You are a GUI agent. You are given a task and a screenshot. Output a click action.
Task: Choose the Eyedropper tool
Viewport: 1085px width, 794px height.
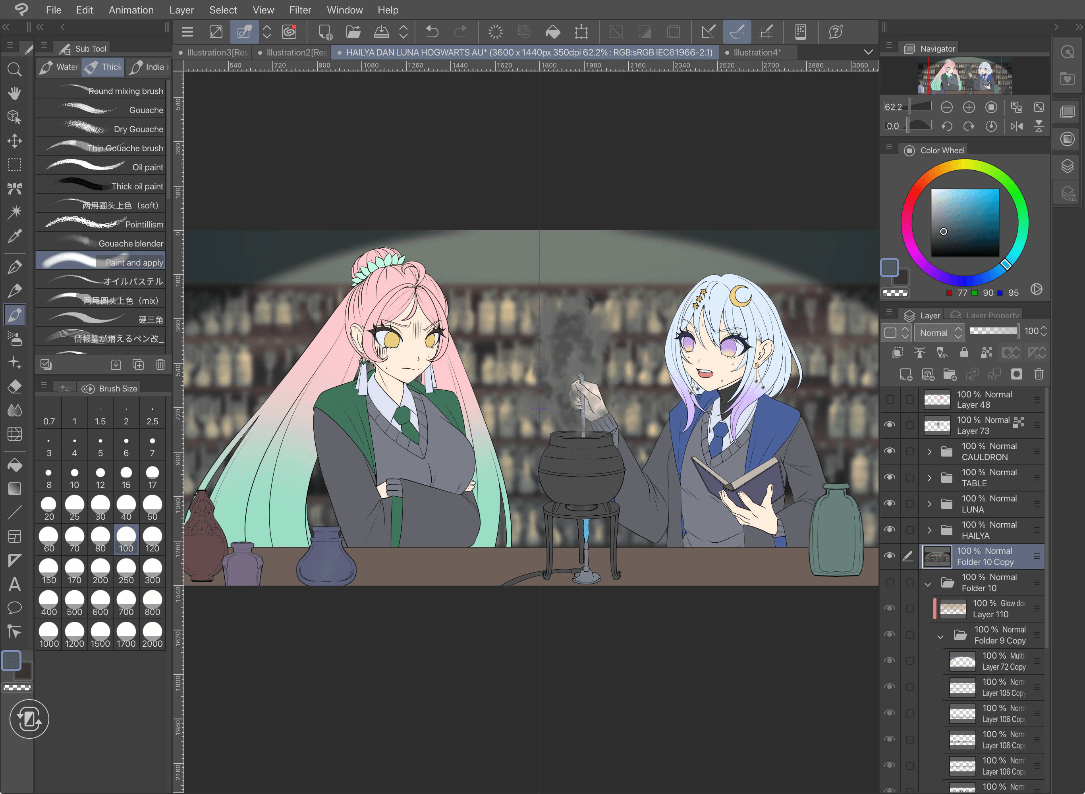14,236
